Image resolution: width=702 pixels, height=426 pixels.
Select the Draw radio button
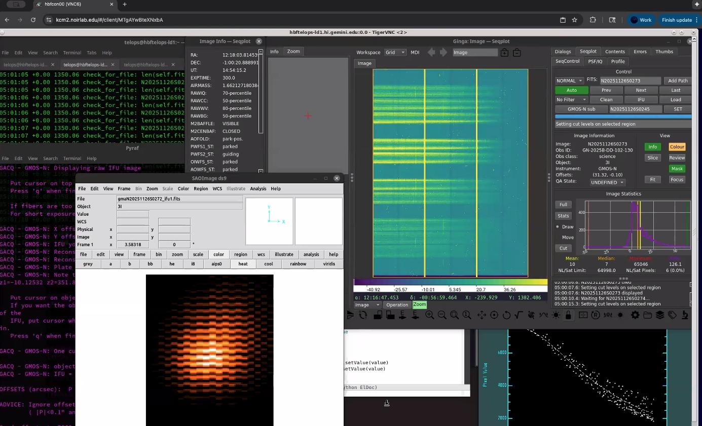pyautogui.click(x=558, y=227)
